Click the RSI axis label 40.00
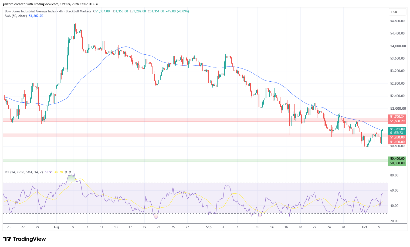The width and height of the screenshot is (410, 247). point(394,206)
